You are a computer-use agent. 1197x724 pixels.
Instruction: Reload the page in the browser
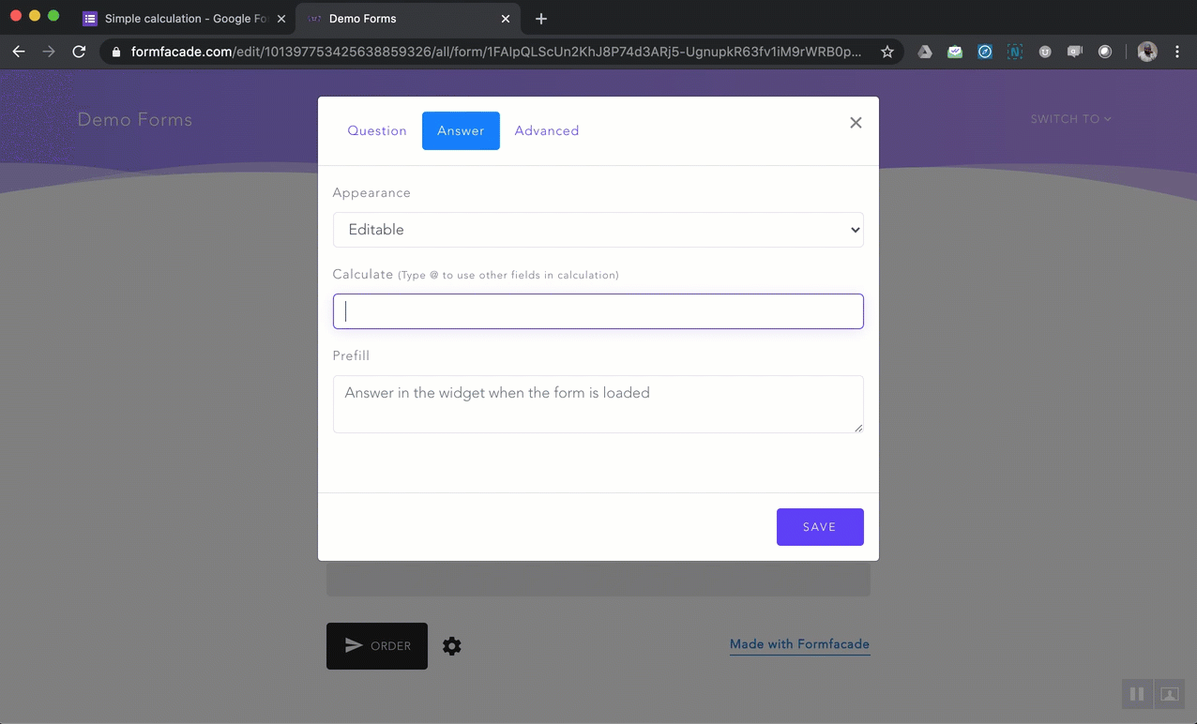(79, 52)
